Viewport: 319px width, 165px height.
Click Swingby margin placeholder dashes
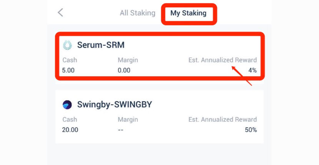121,130
